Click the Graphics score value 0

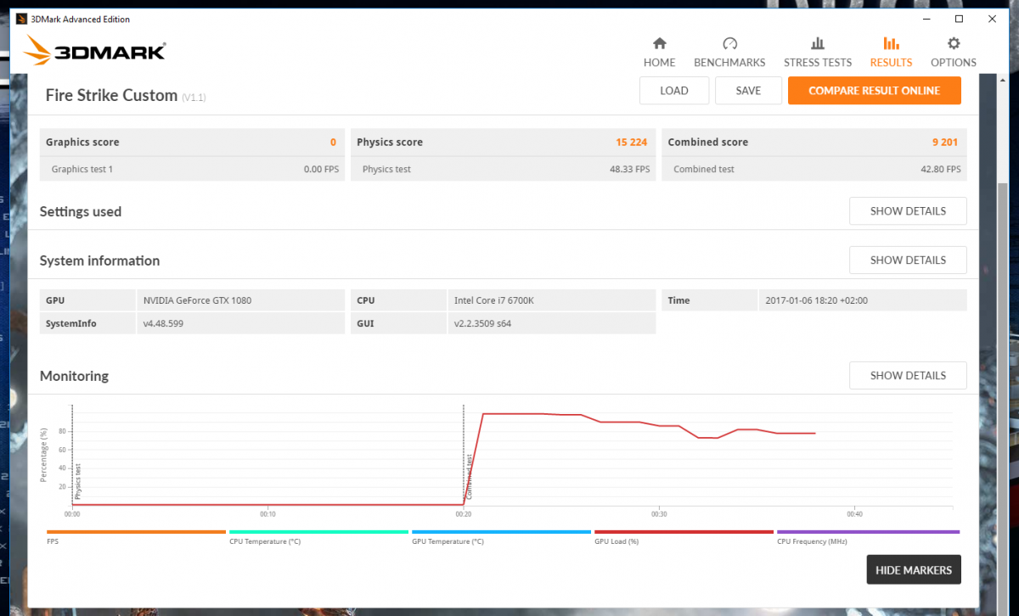(x=333, y=143)
